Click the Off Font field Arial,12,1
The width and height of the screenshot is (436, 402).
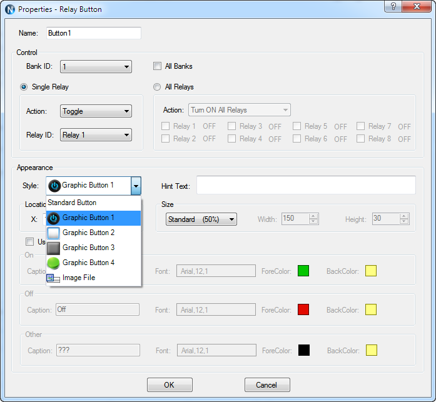coord(216,309)
